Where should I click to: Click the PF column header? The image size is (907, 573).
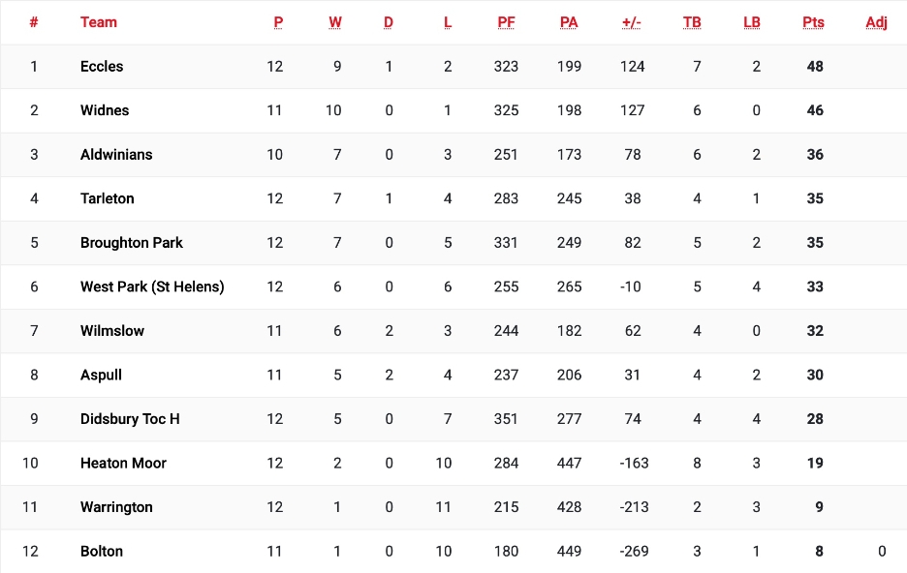tap(506, 22)
